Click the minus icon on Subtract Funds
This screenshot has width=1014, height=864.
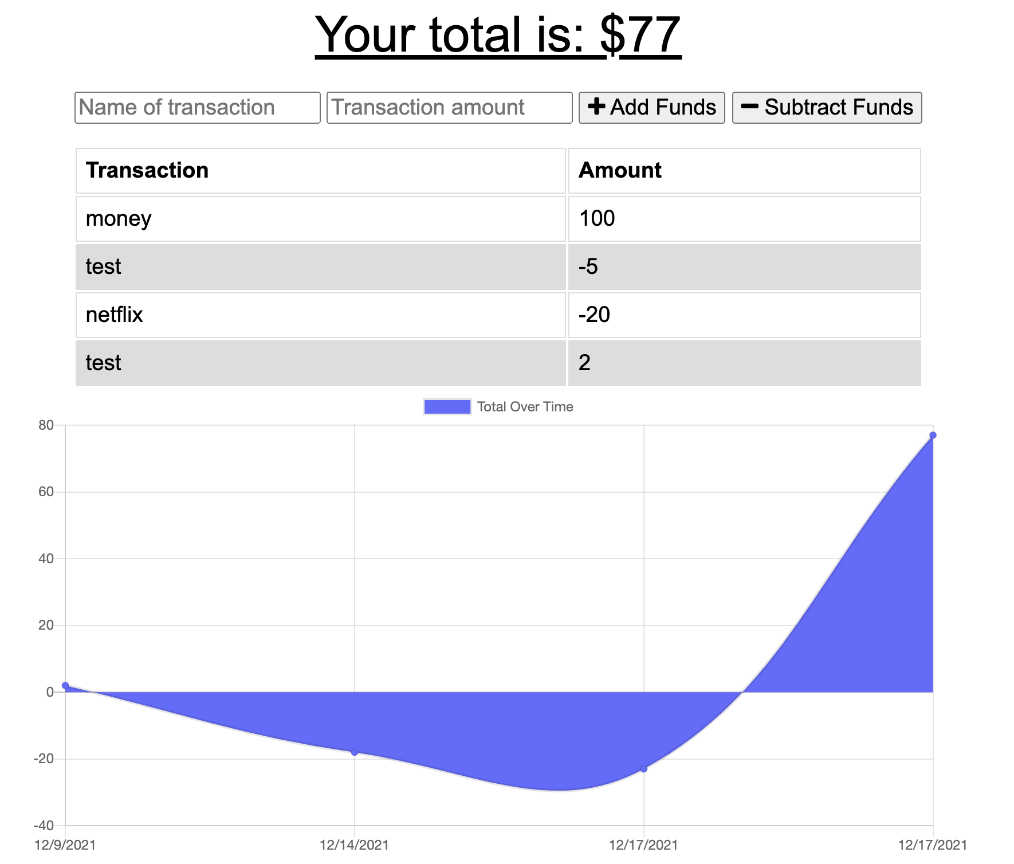(749, 107)
